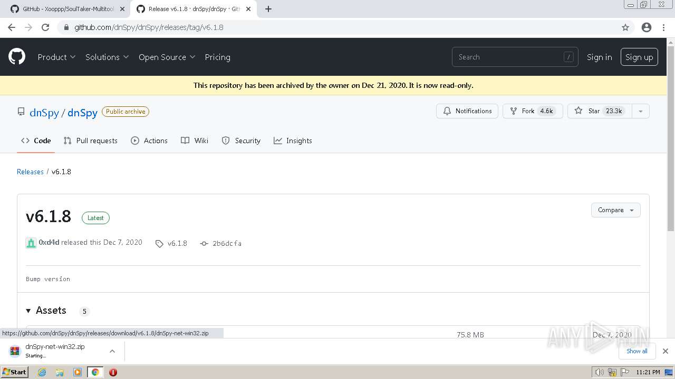Viewport: 675px width, 379px height.
Task: Click the taskbar clock 11:21 PM
Action: pyautogui.click(x=648, y=372)
